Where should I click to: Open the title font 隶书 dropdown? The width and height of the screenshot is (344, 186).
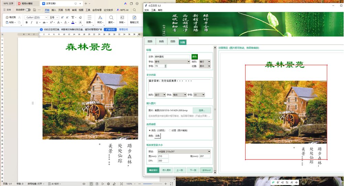pyautogui.click(x=172, y=62)
